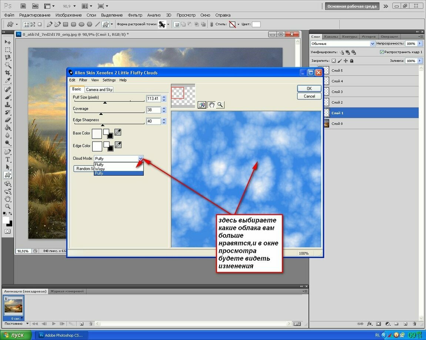Click the Puff Size slider handle

click(105, 102)
